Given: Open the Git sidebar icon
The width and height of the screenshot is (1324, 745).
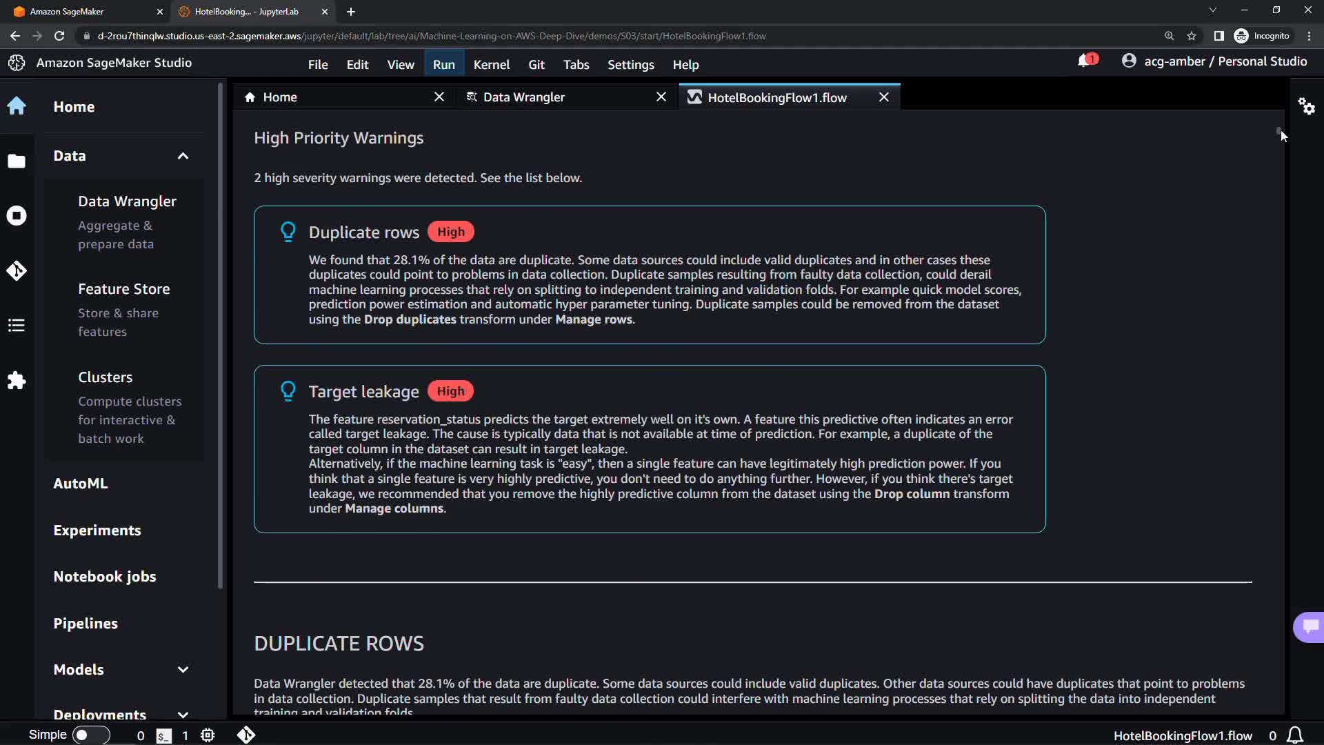Looking at the screenshot, I should 17,270.
